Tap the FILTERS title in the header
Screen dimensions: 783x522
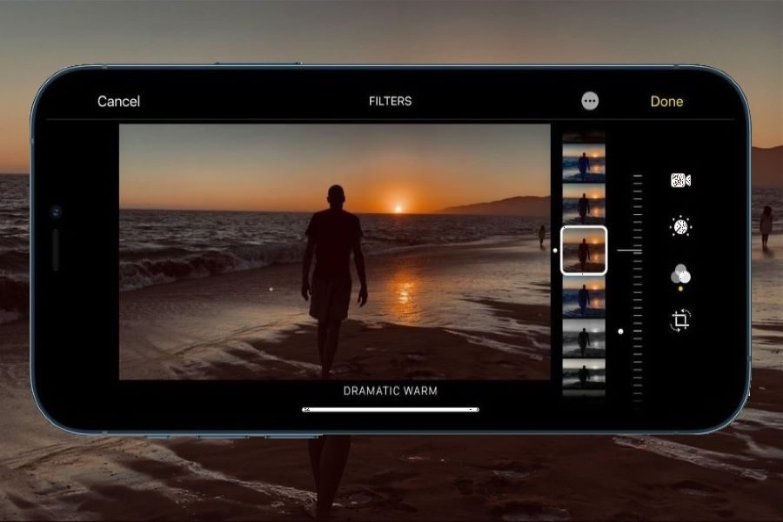click(x=390, y=102)
